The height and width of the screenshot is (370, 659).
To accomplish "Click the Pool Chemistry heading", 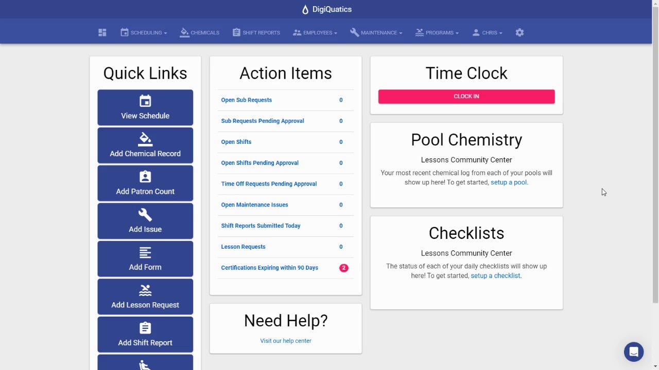I will click(466, 140).
